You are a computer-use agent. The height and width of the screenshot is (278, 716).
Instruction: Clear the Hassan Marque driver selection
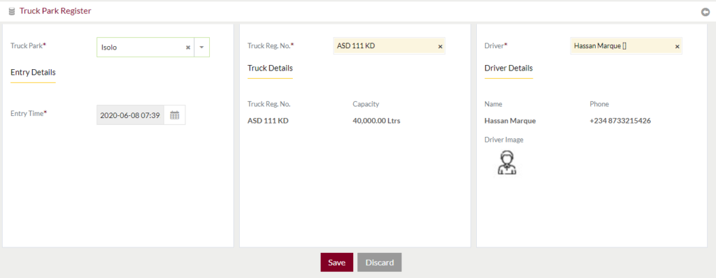coord(677,47)
